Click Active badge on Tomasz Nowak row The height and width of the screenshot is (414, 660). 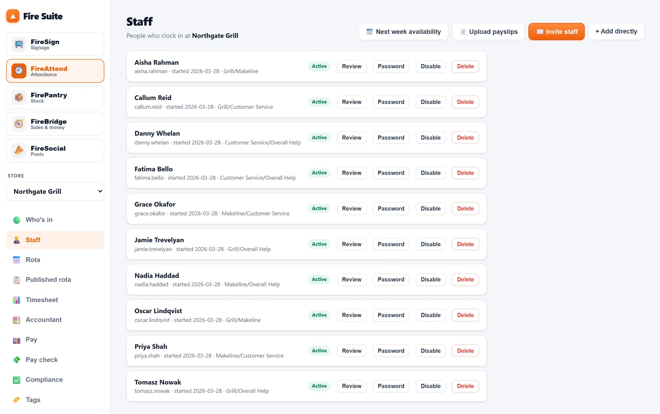point(319,386)
